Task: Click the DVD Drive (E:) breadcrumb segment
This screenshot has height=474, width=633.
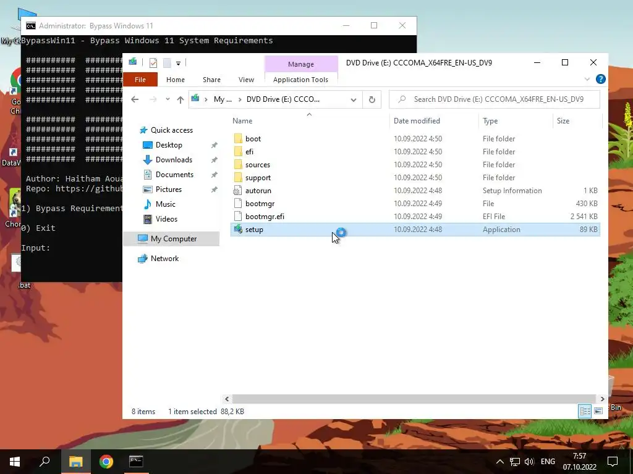Action: 283,99
